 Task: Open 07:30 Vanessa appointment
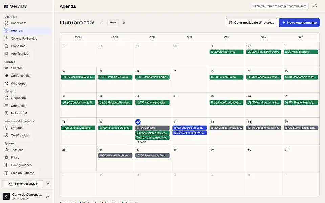click(x=152, y=128)
